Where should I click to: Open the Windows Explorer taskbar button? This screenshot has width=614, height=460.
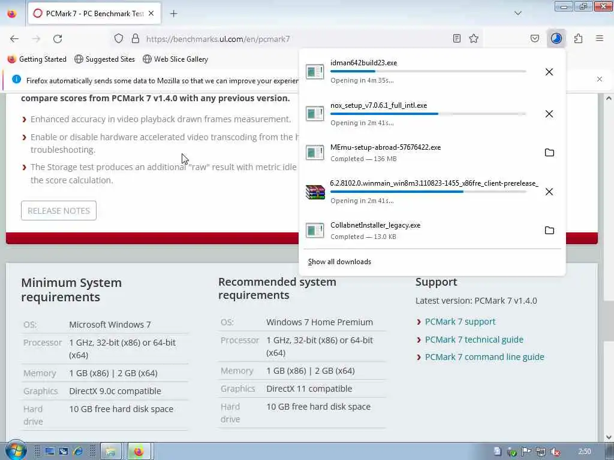[111, 452]
